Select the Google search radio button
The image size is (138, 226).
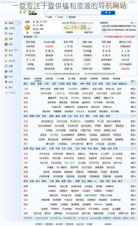[56, 17]
